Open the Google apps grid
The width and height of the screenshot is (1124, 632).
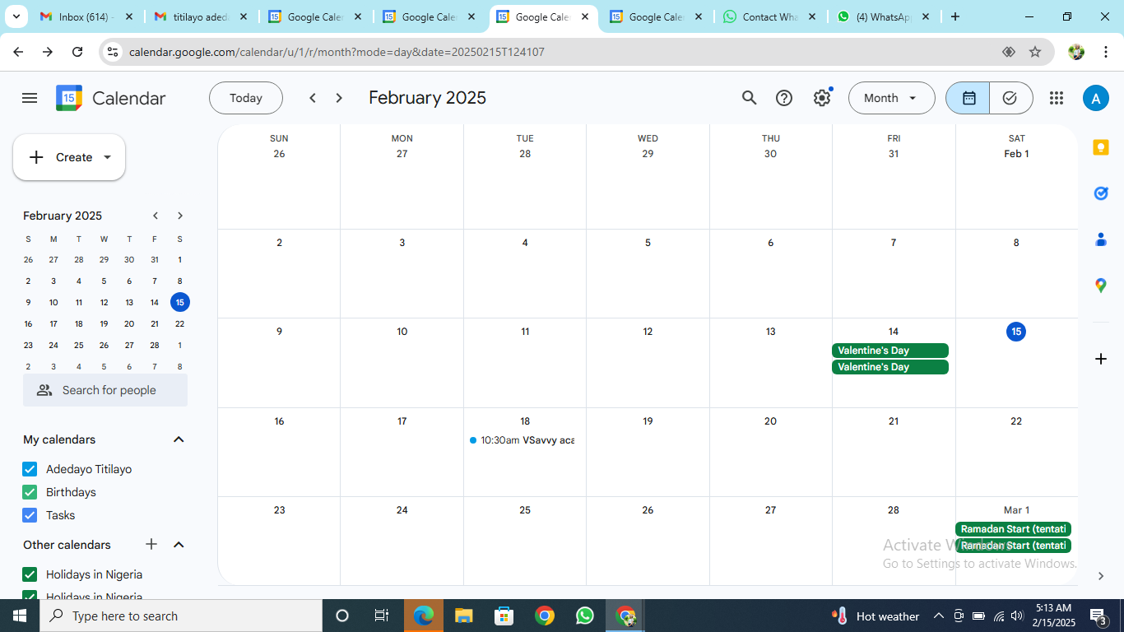coord(1057,98)
